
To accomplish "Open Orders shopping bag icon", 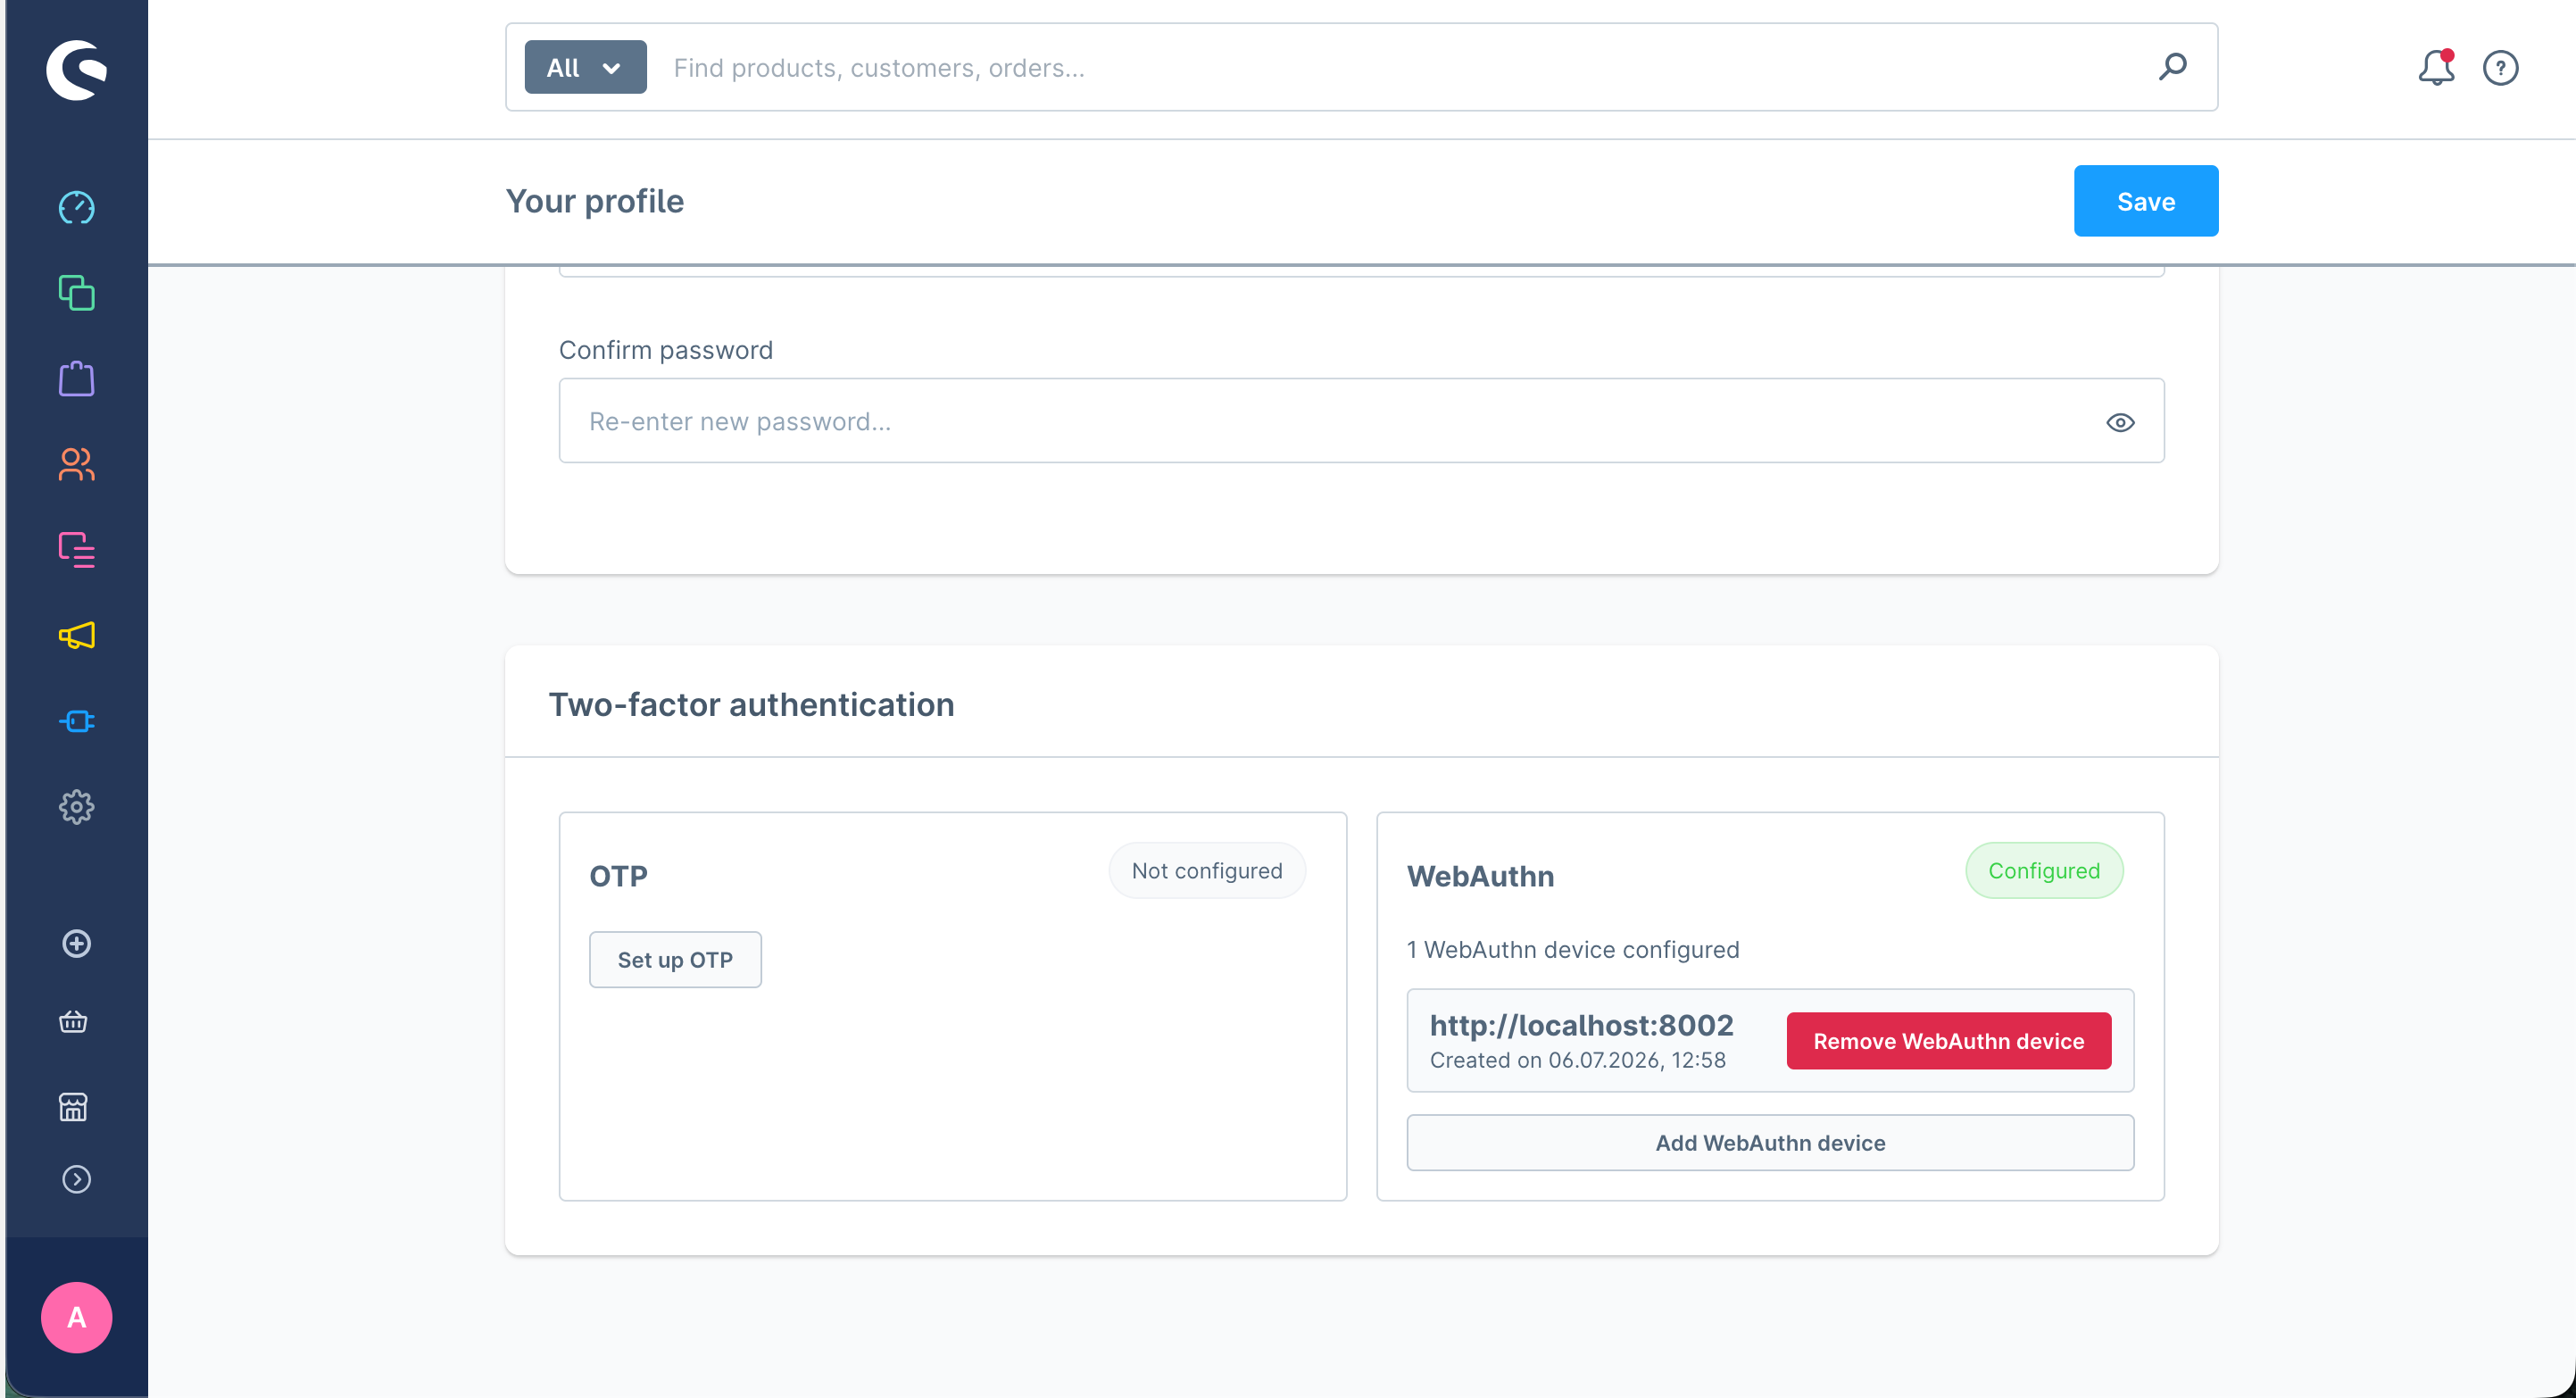I will (76, 379).
